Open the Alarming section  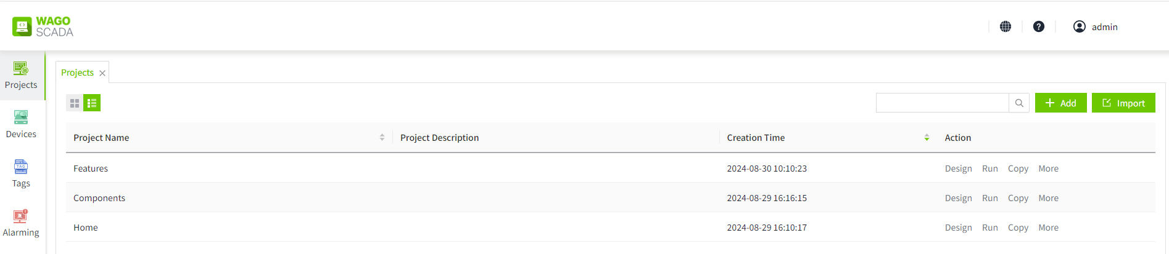coord(21,223)
